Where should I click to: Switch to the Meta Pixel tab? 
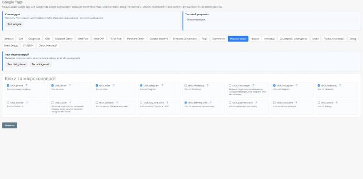tap(83, 39)
